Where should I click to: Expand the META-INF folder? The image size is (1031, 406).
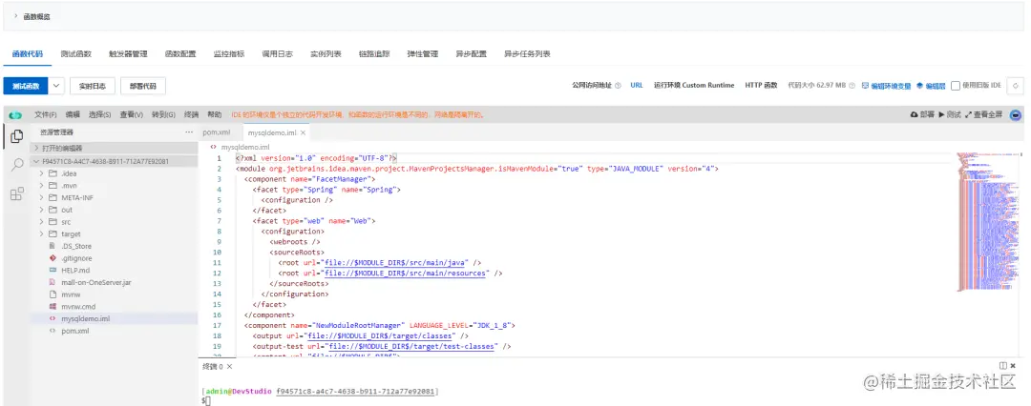tap(41, 197)
